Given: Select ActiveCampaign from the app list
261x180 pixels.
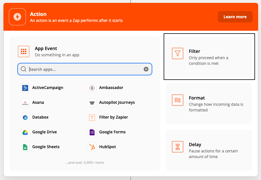Looking at the screenshot, I should 48,88.
